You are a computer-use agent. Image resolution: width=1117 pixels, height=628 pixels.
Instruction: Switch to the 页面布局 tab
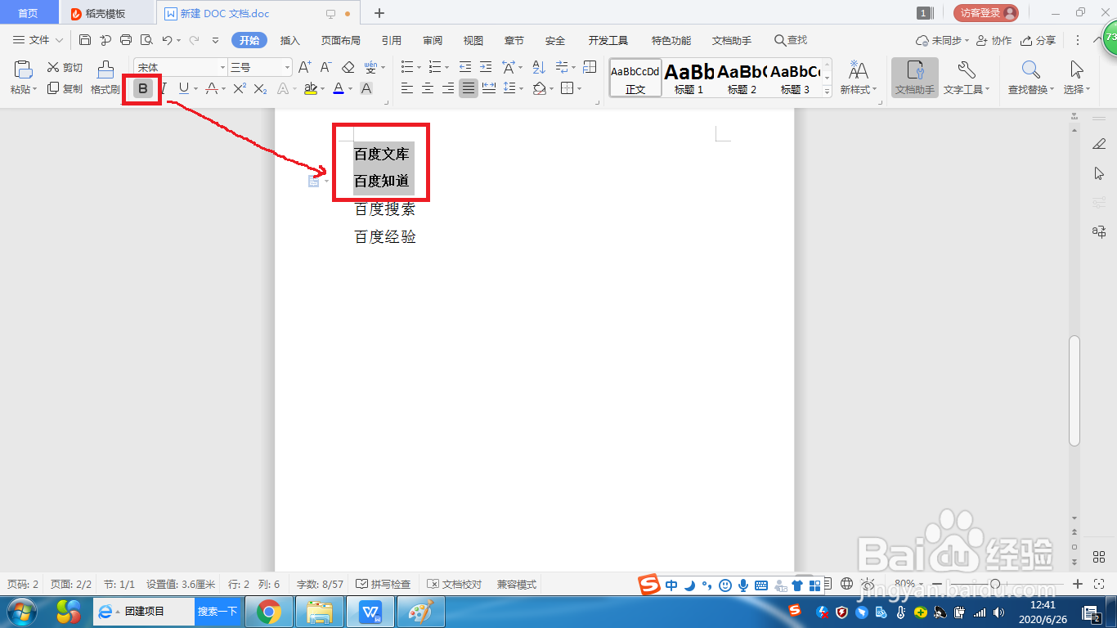click(x=340, y=40)
